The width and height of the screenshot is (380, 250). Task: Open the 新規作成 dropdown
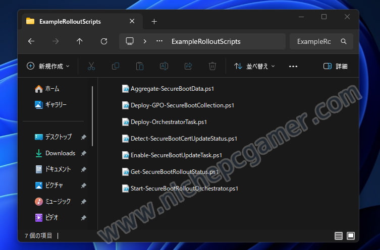pyautogui.click(x=48, y=66)
